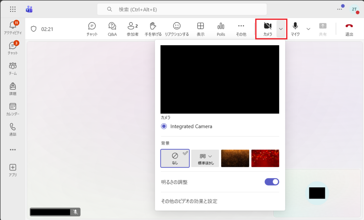Click the 表示 view layout icon
This screenshot has height=220, width=364.
coord(200,29)
